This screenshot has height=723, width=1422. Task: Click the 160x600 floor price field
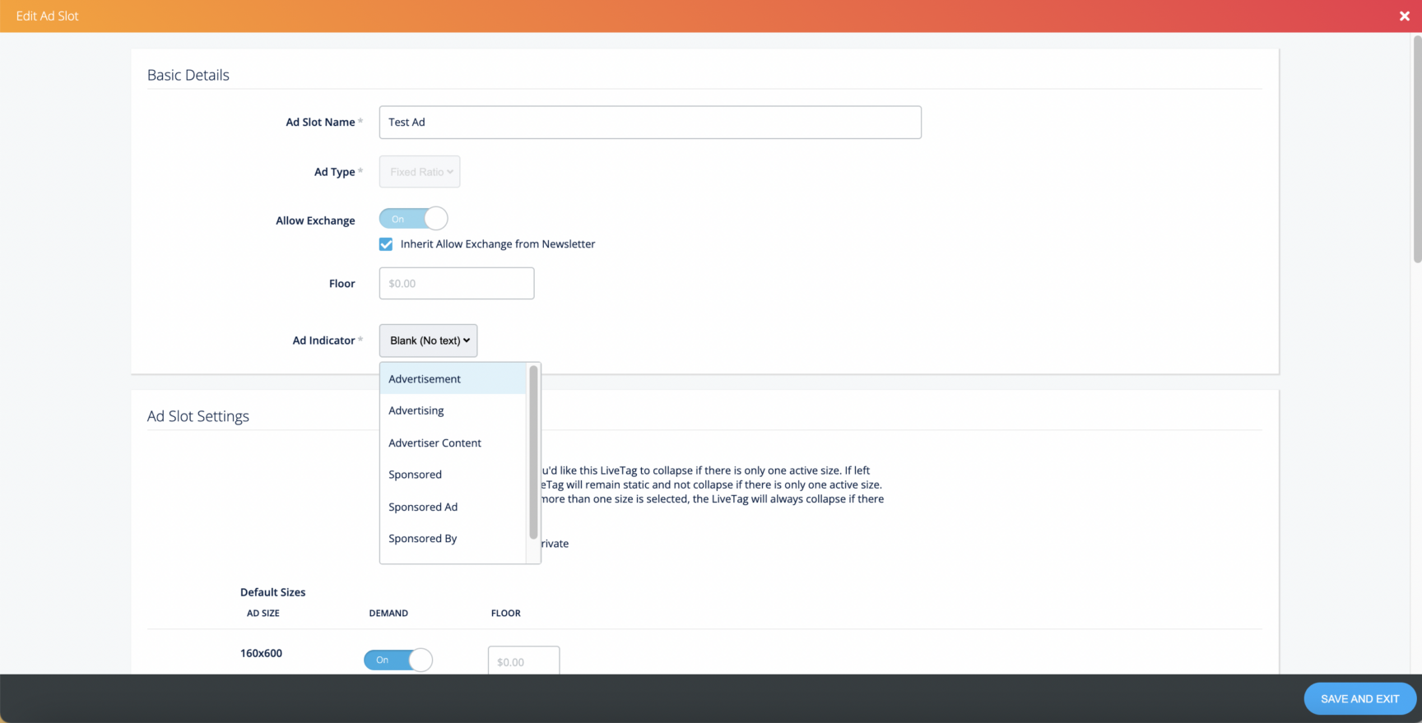point(523,661)
